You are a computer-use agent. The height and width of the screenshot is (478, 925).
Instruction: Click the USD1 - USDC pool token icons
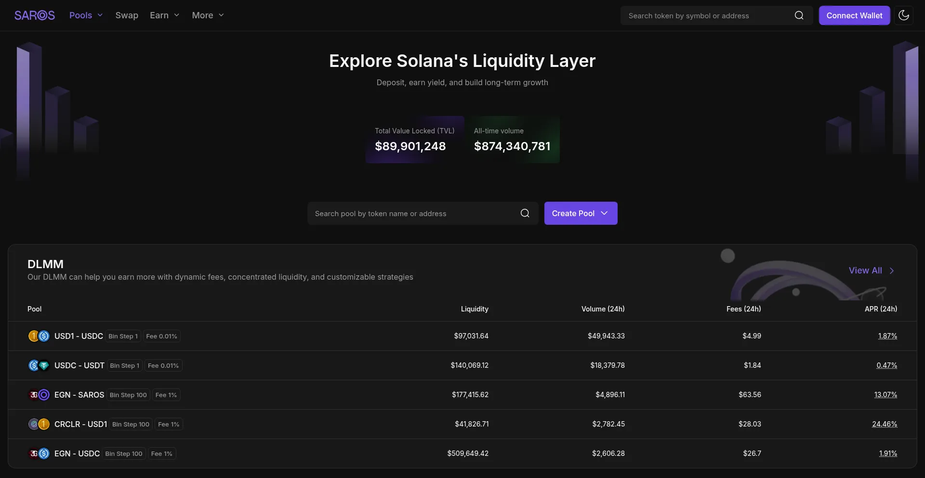(x=39, y=336)
